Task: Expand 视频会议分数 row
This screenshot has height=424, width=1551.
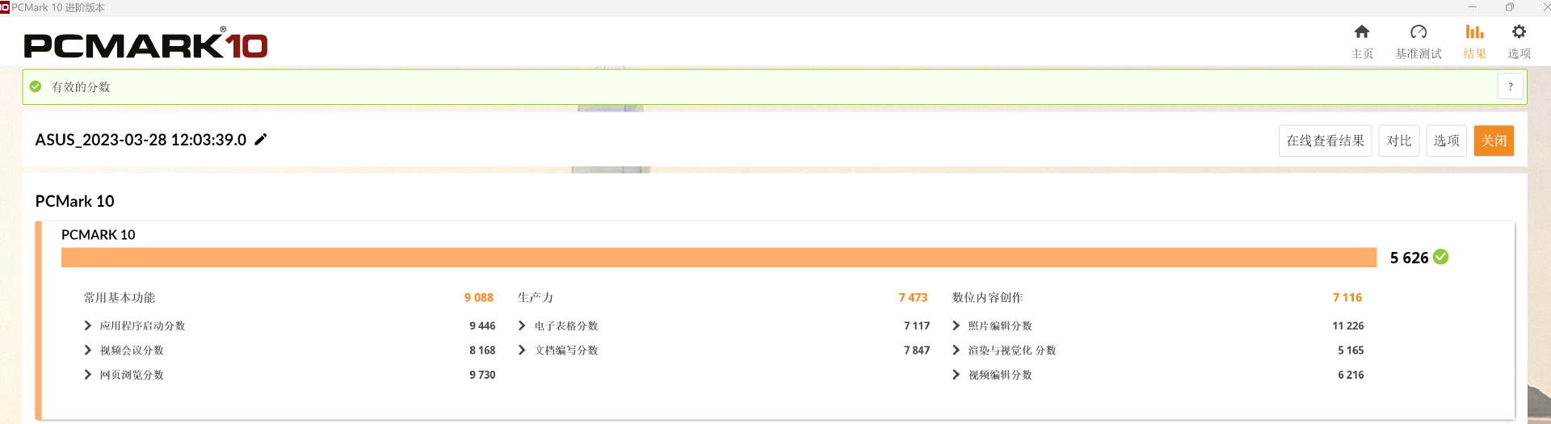Action: point(88,351)
